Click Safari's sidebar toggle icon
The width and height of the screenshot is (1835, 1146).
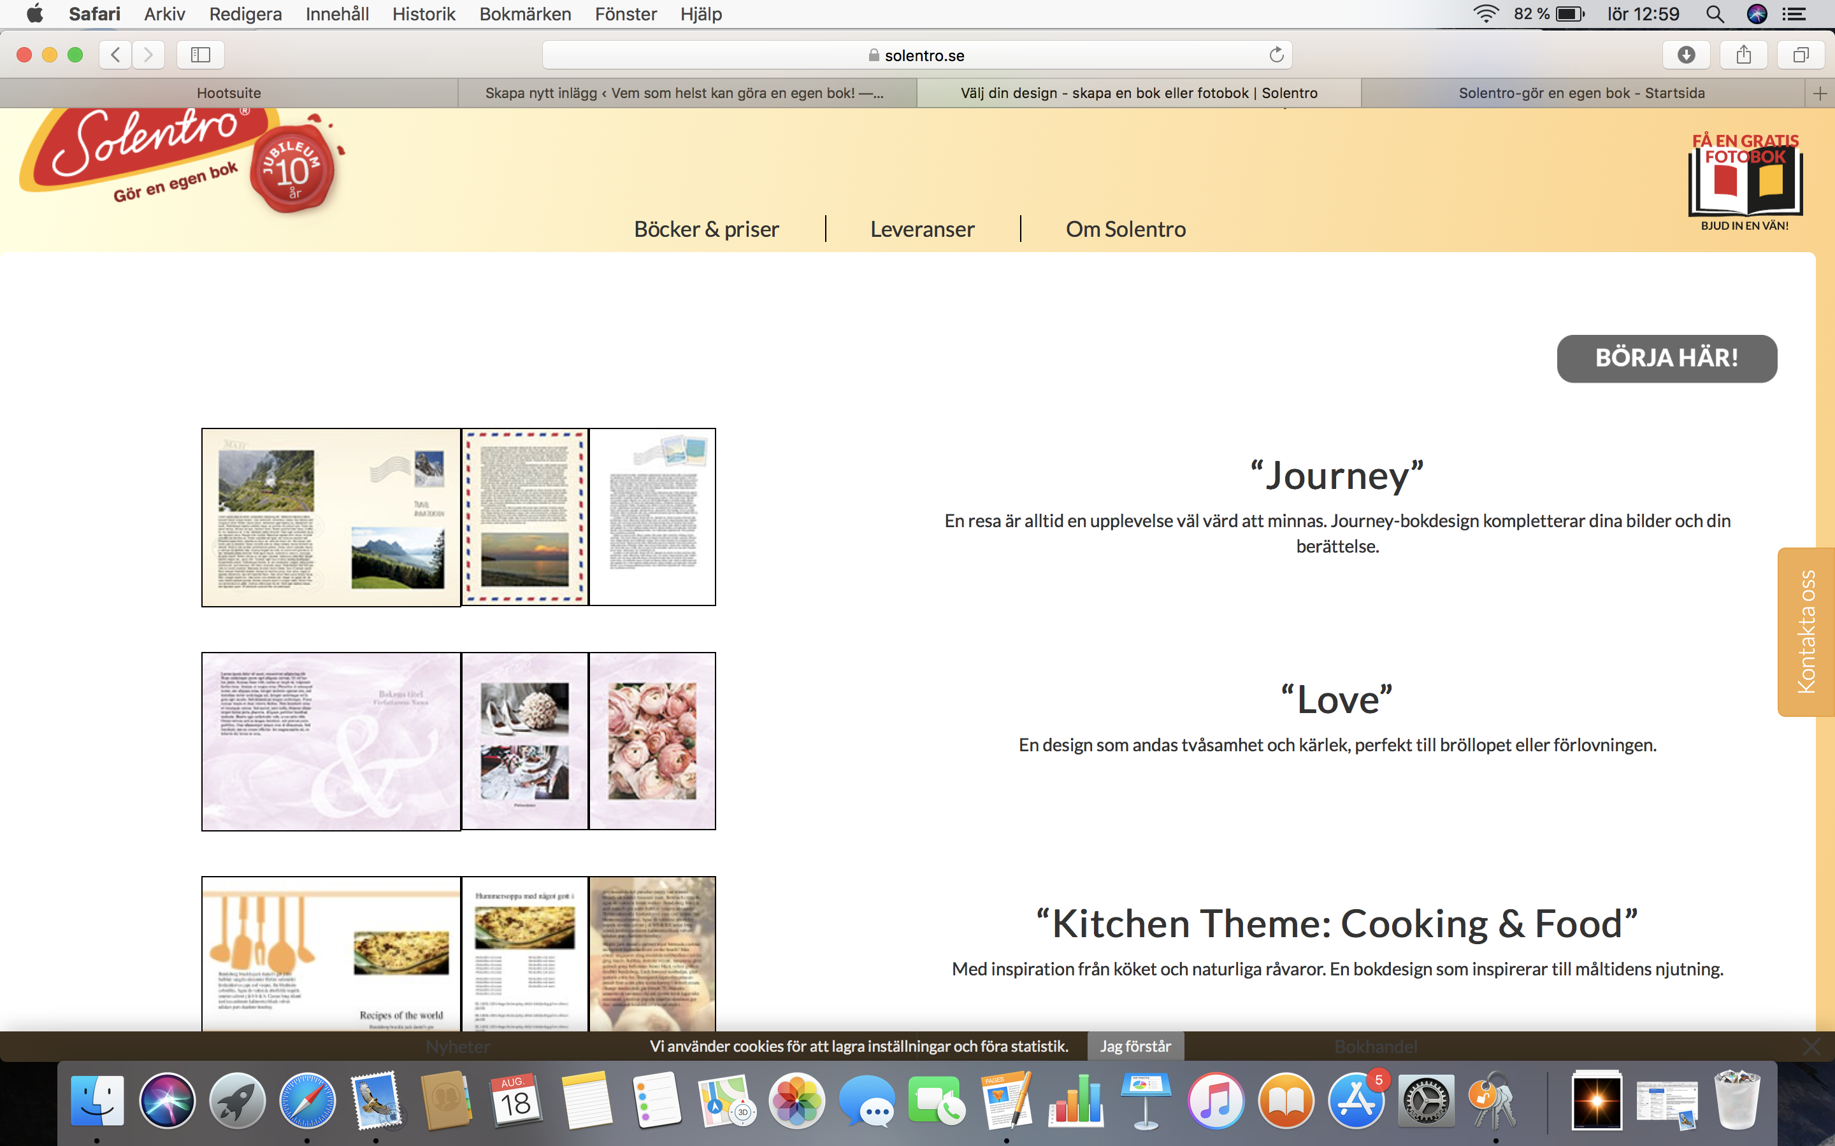click(200, 55)
